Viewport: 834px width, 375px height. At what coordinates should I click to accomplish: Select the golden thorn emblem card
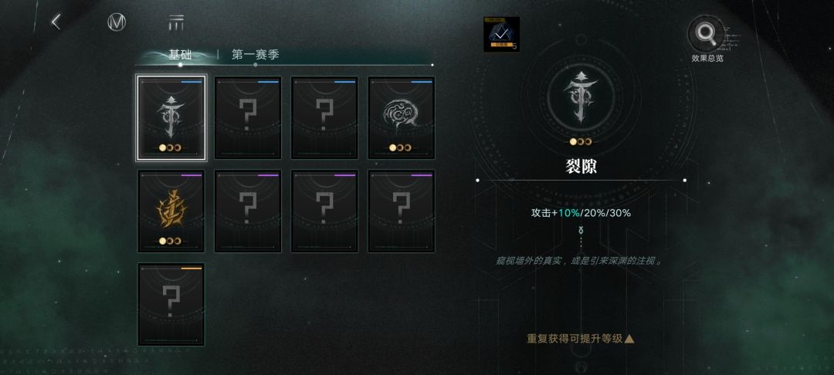click(171, 211)
